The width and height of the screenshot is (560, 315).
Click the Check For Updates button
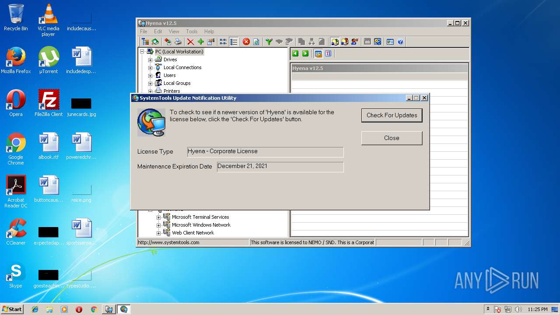pyautogui.click(x=392, y=115)
